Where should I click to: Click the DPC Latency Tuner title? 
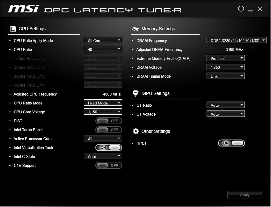coord(113,10)
